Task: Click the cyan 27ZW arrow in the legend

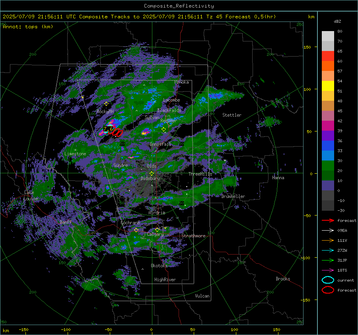Action: [x=328, y=251]
